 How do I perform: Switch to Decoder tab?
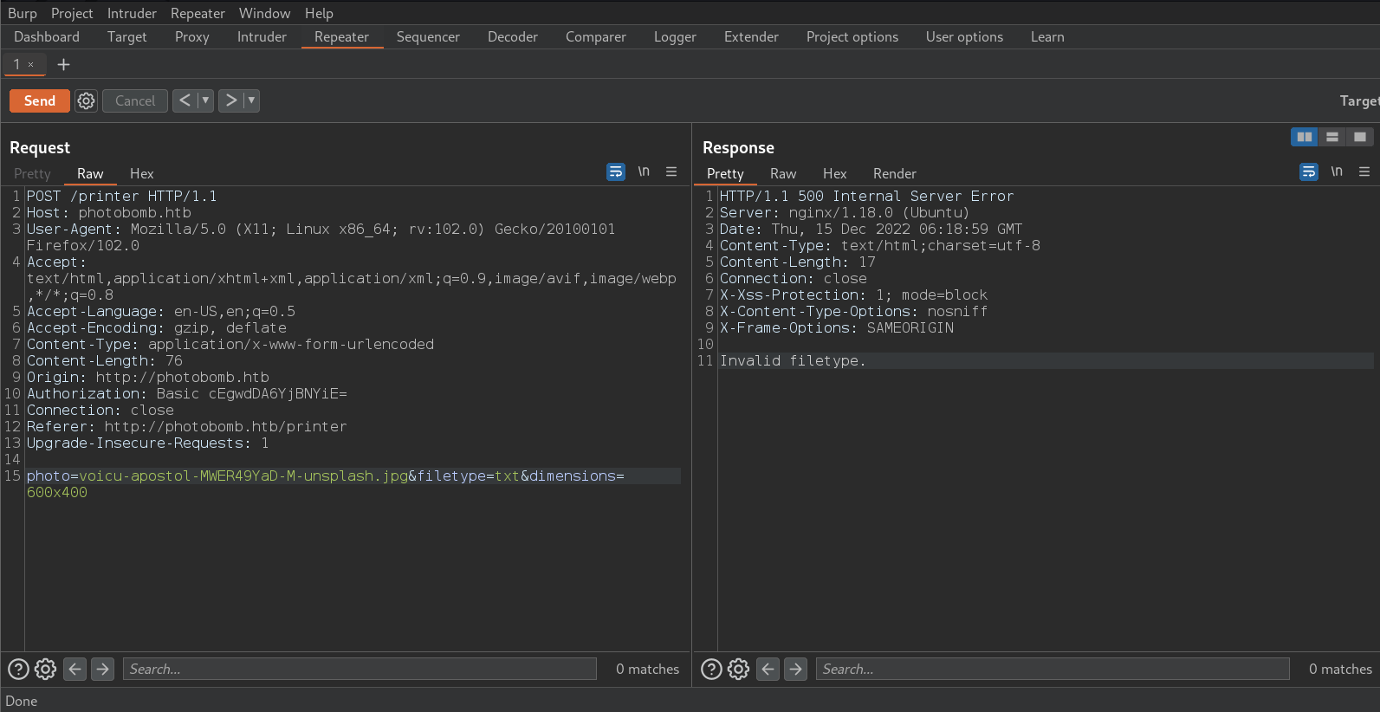tap(513, 36)
